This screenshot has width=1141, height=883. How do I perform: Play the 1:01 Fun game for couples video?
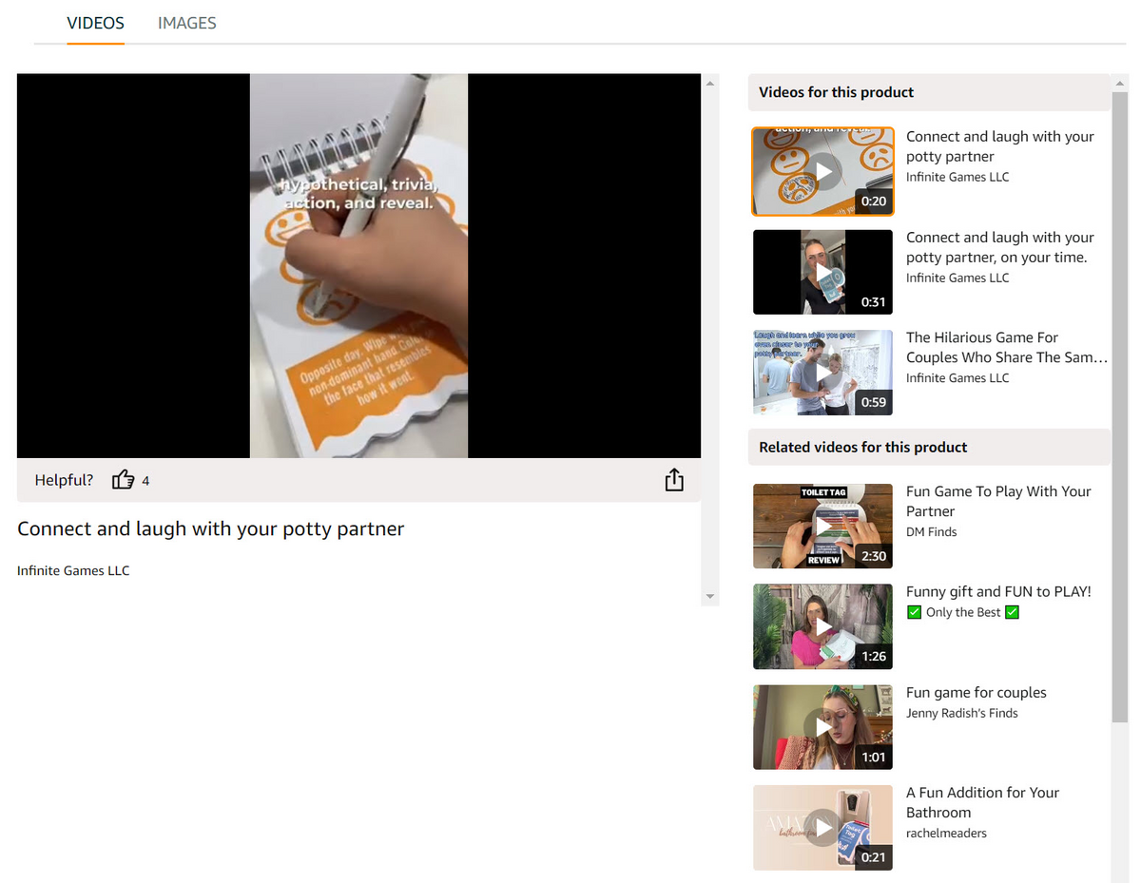pyautogui.click(x=822, y=727)
